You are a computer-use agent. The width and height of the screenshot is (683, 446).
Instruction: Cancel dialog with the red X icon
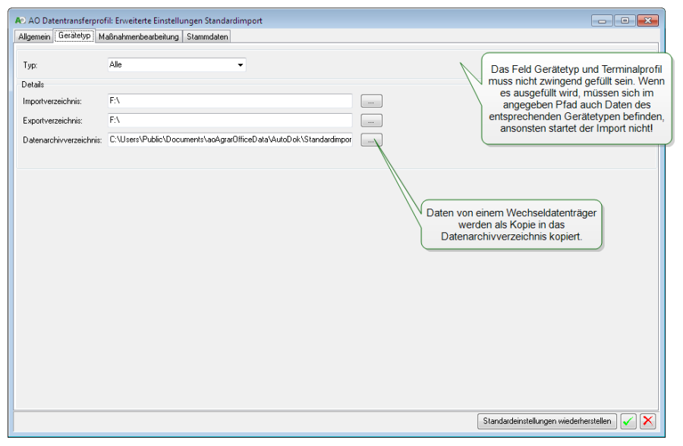647,421
